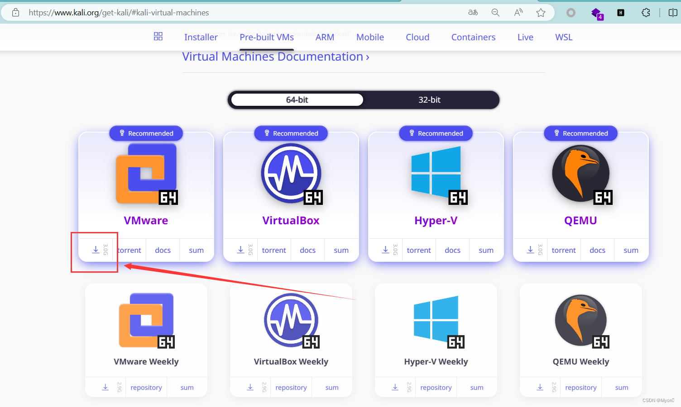681x407 pixels.
Task: Select the 64-bit architecture toggle
Action: 297,100
